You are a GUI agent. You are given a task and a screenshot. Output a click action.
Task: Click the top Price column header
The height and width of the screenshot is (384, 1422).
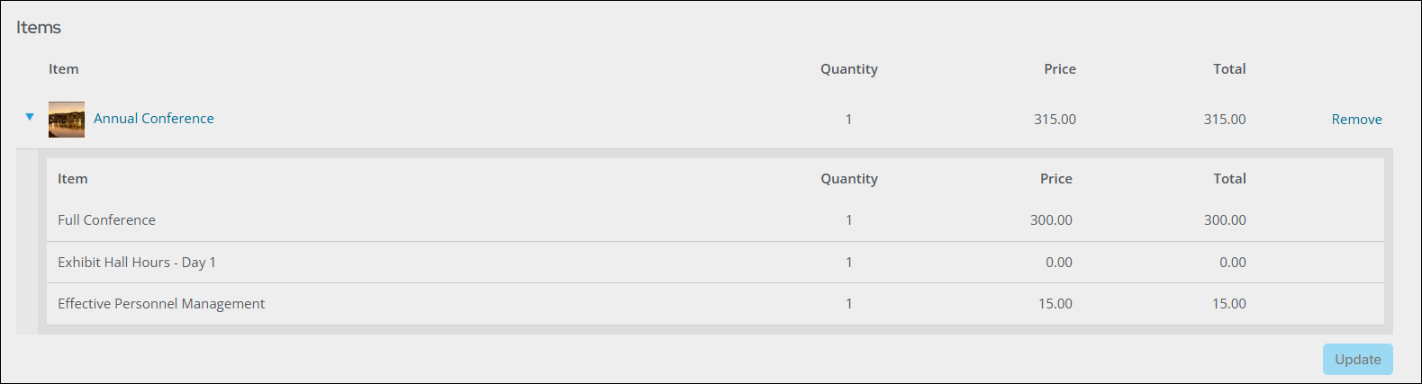point(1060,69)
